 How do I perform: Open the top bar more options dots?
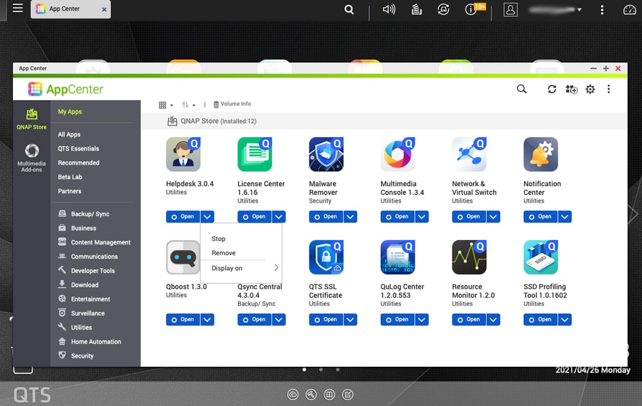[602, 10]
